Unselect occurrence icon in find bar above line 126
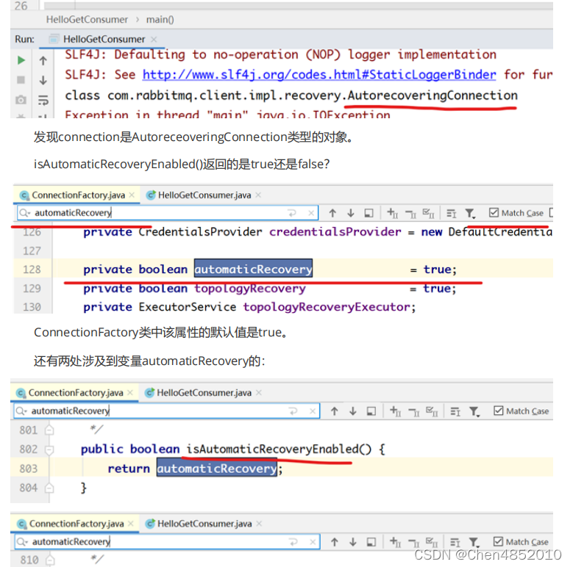 tap(410, 214)
